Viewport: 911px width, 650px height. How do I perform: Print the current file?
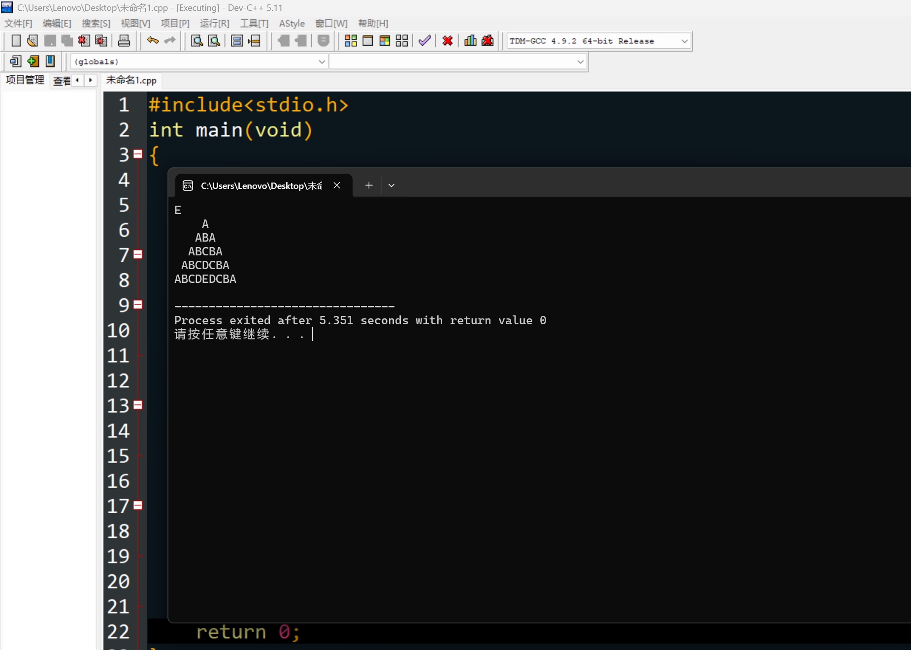pos(124,41)
